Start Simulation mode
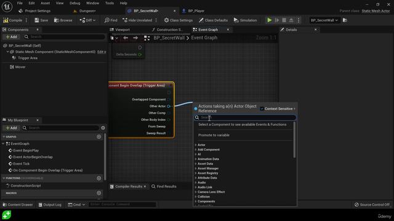 (245, 20)
